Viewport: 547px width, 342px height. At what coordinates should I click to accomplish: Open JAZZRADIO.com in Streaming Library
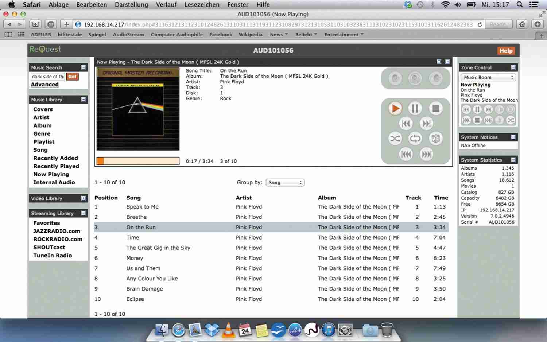57,231
